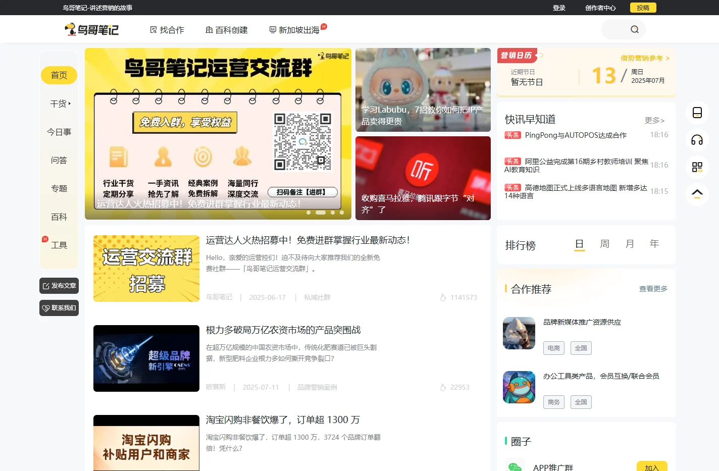The height and width of the screenshot is (471, 719).
Task: Select the last carousel dot
Action: (x=342, y=213)
